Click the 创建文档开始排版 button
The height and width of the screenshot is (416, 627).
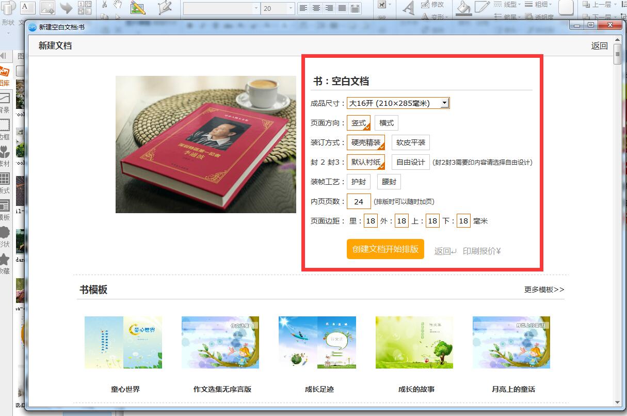[385, 249]
